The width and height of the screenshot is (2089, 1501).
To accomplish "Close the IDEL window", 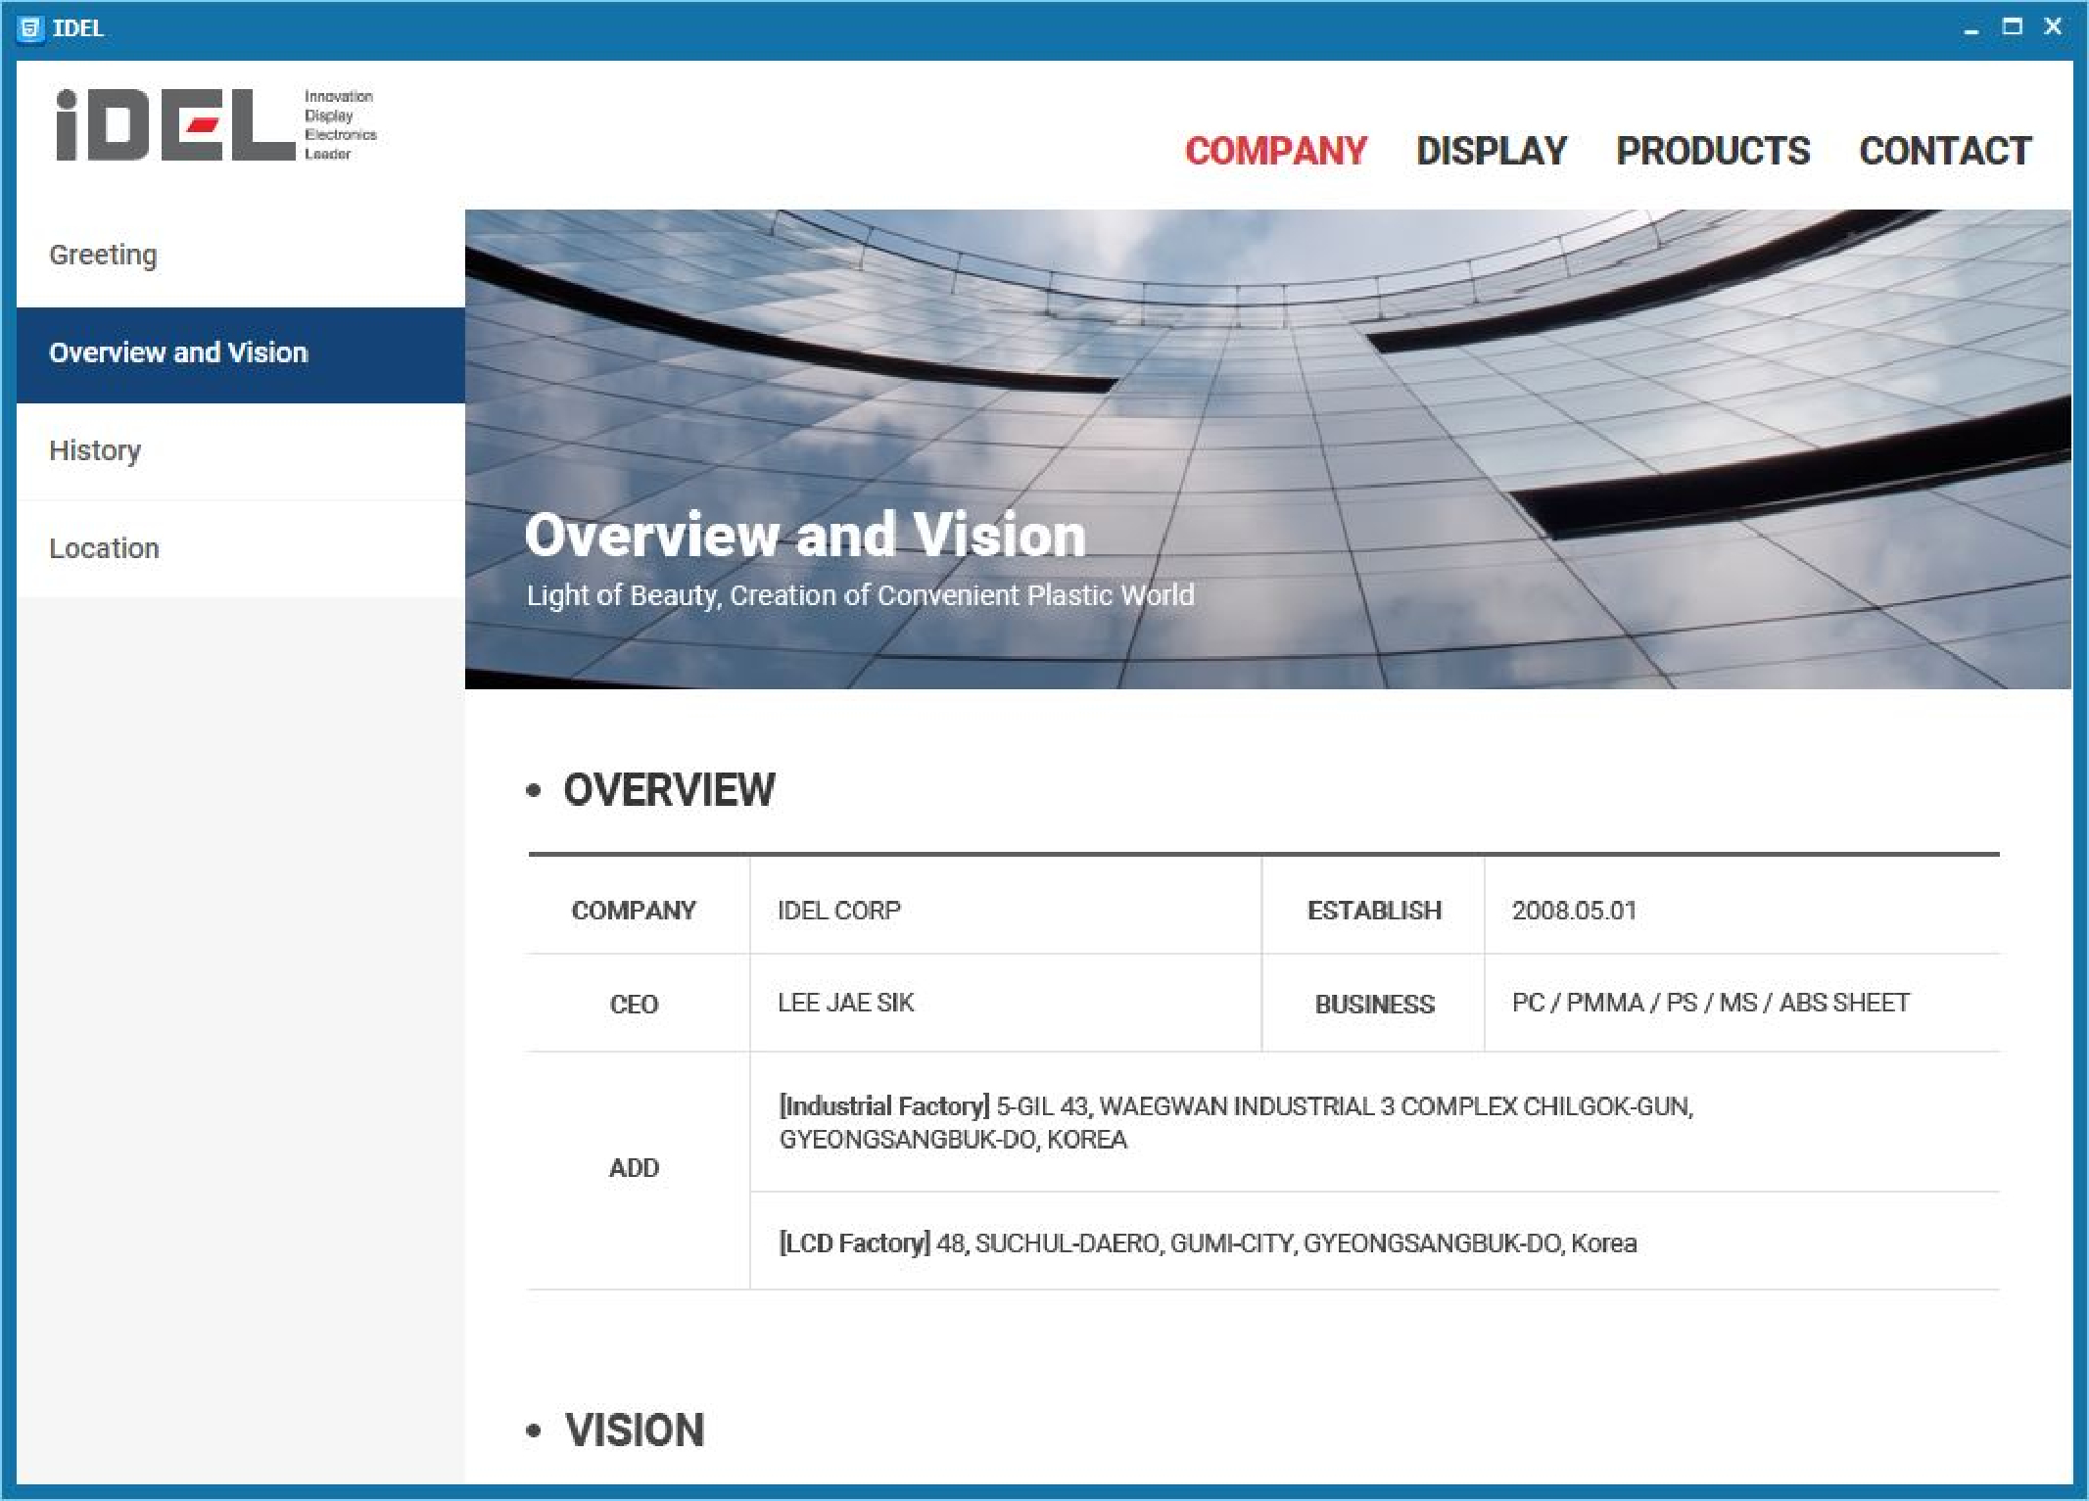I will click(x=2053, y=27).
